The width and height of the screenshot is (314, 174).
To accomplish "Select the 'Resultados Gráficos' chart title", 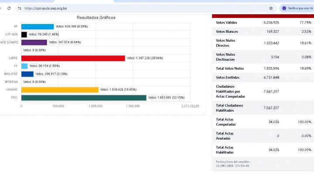I will point(96,17).
